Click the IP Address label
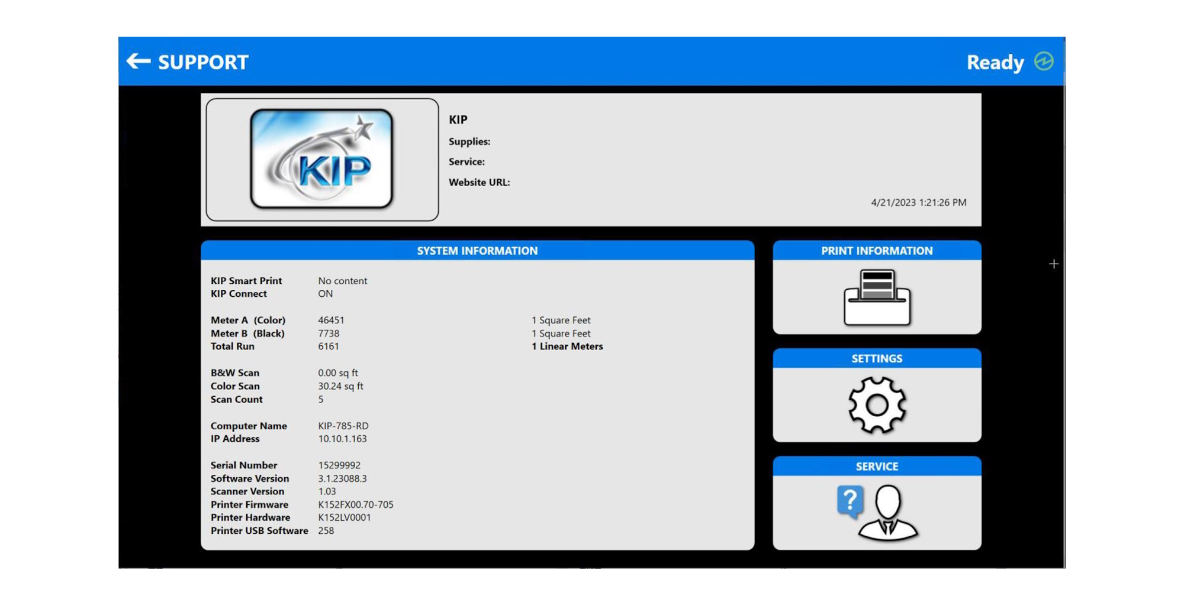This screenshot has height=606, width=1184. click(x=235, y=439)
